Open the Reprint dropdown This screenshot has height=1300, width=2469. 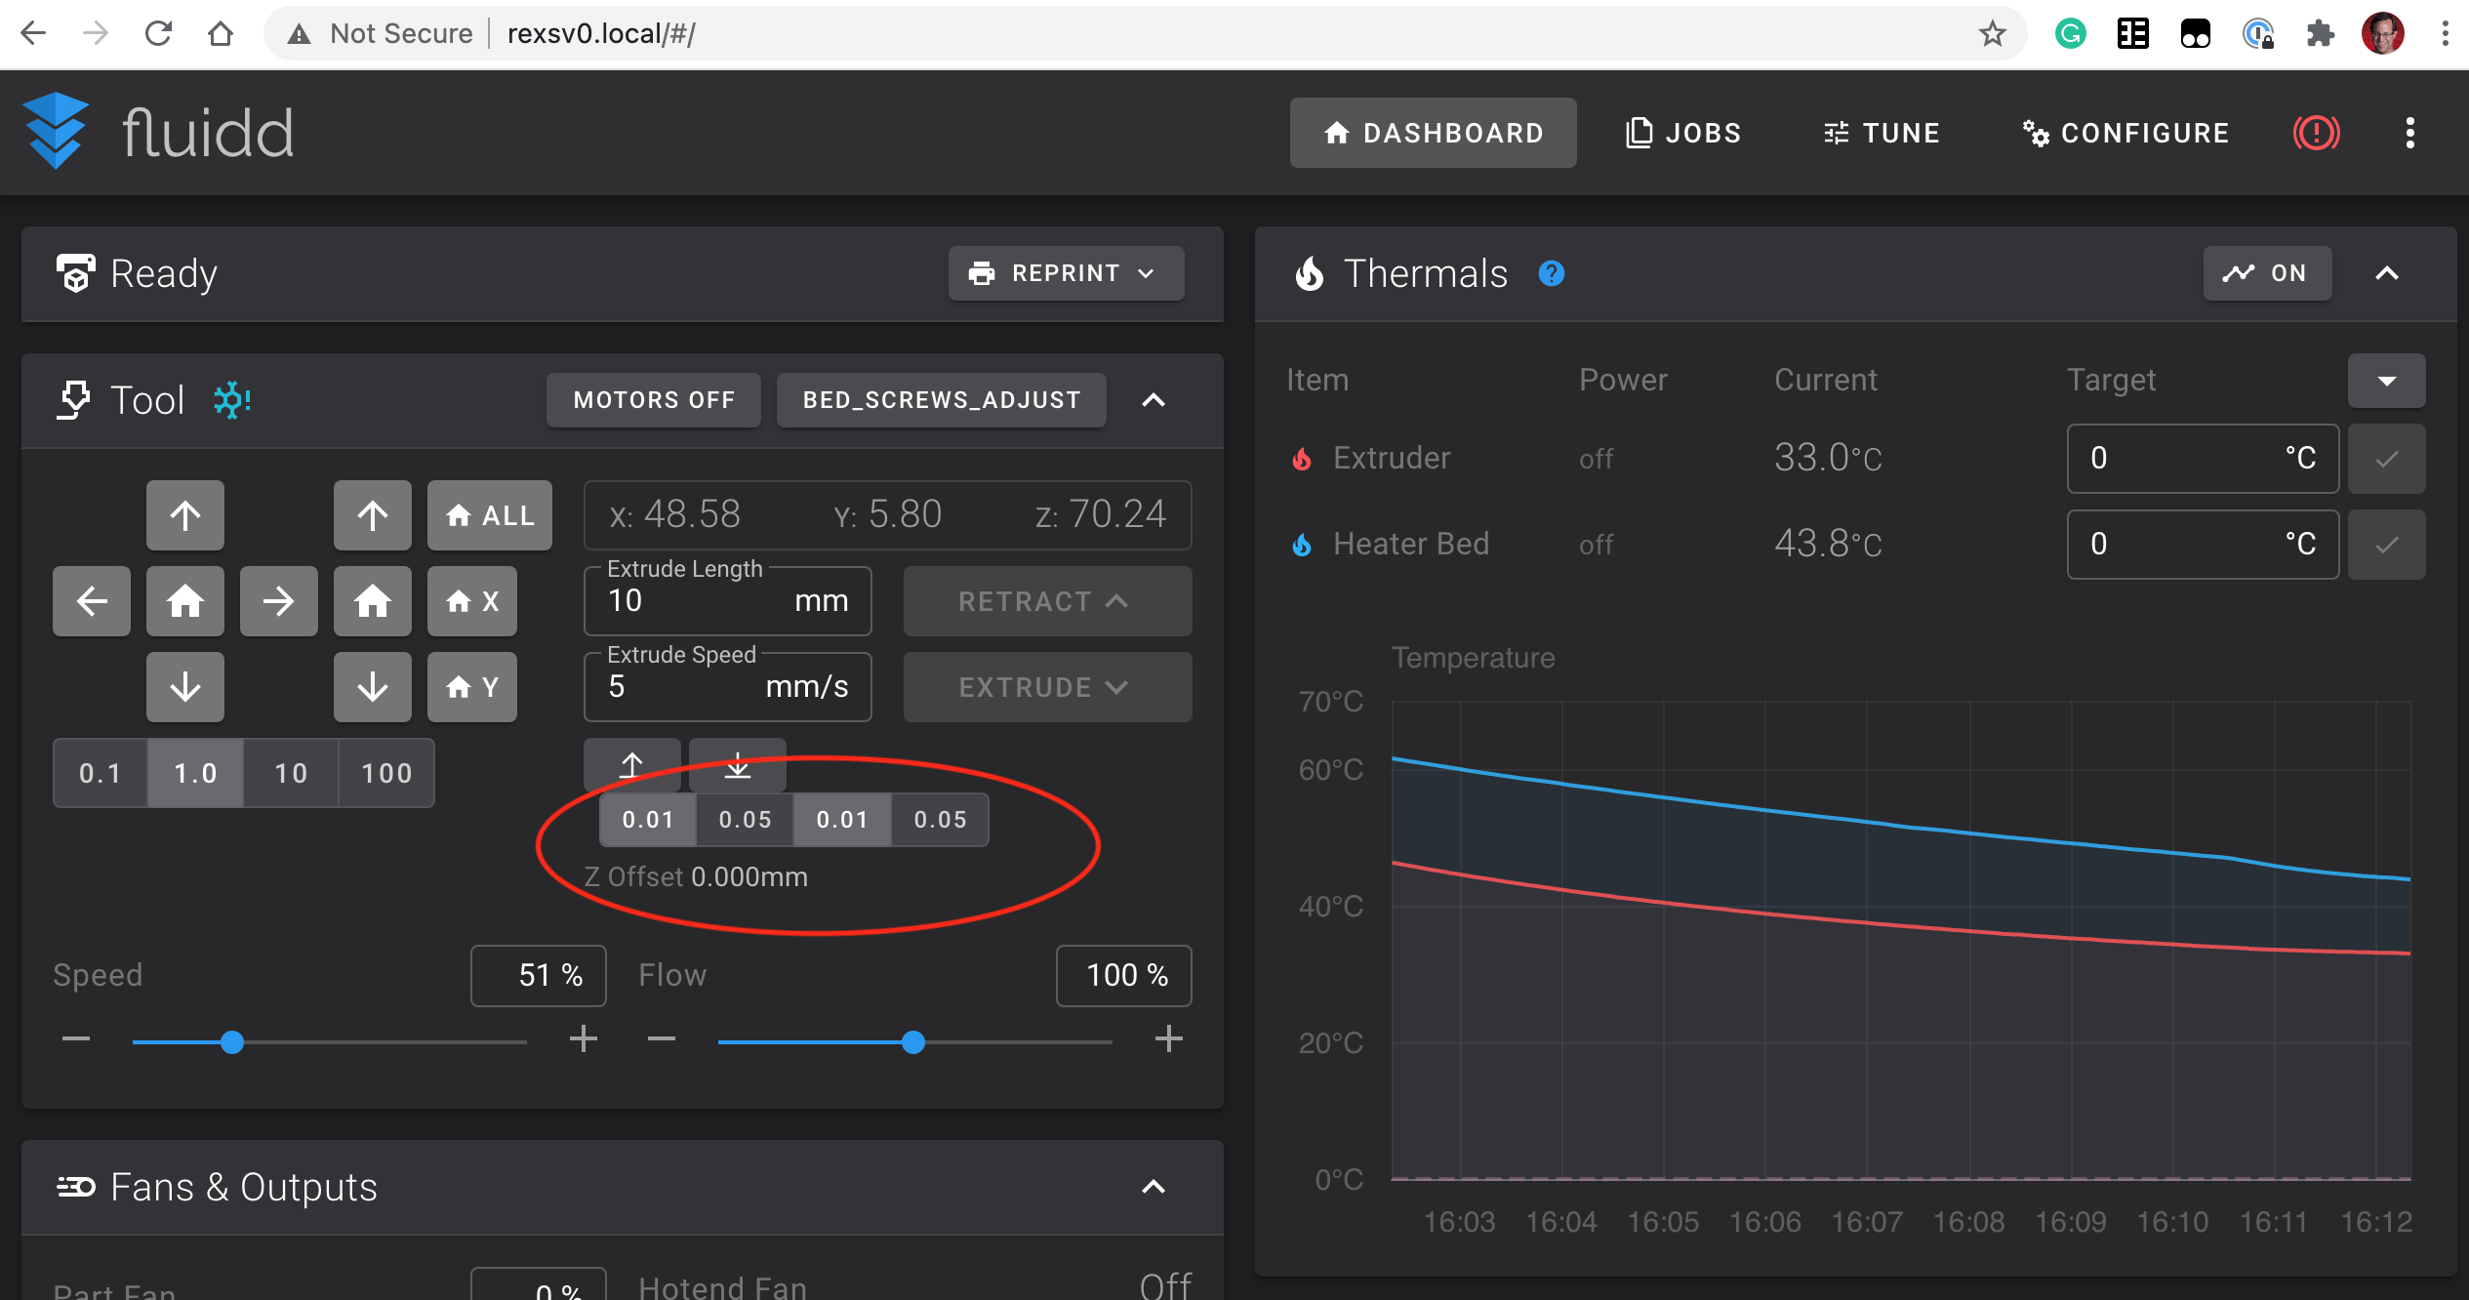[x=1066, y=273]
